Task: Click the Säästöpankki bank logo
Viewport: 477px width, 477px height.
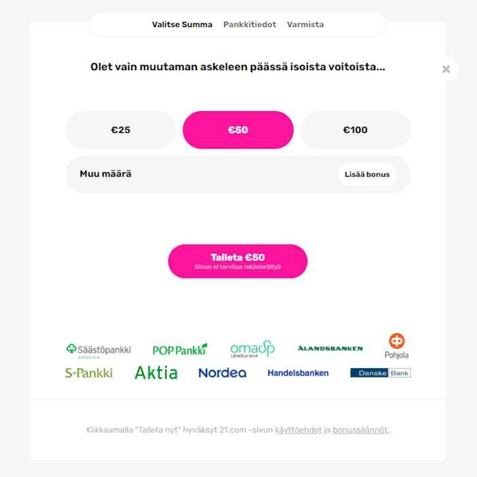Action: pyautogui.click(x=99, y=350)
